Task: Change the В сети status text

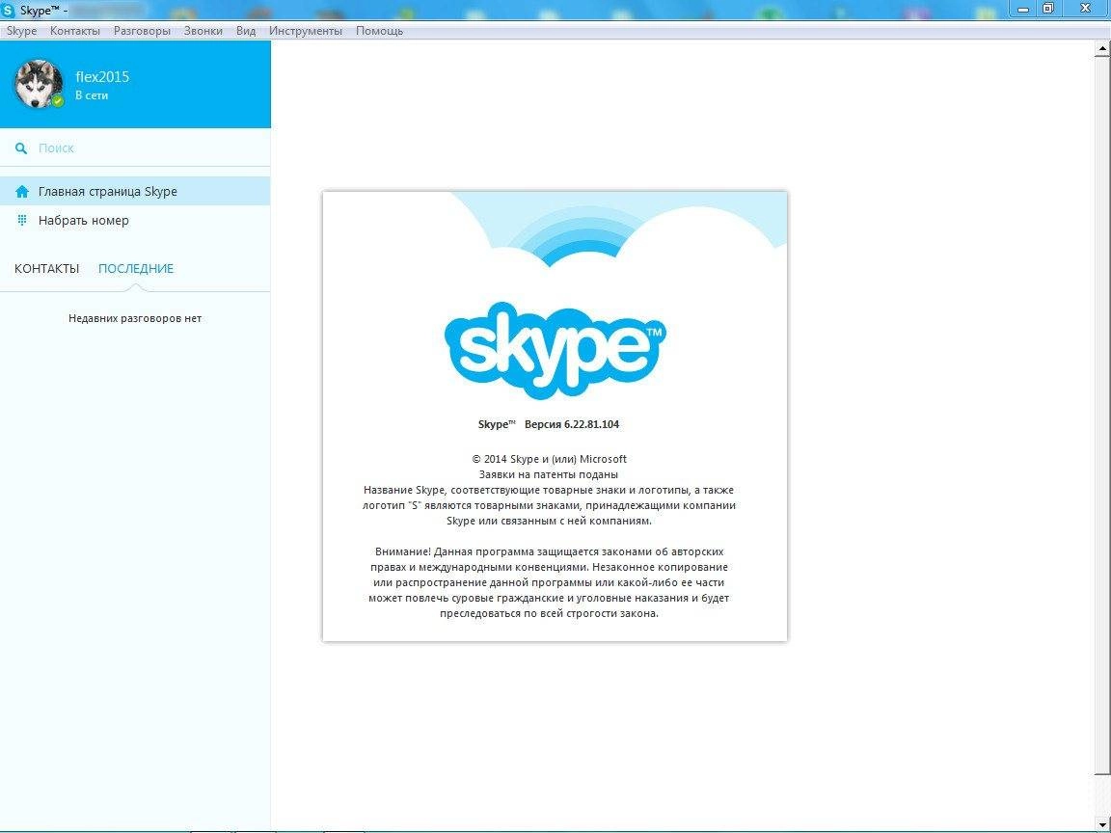Action: tap(92, 95)
